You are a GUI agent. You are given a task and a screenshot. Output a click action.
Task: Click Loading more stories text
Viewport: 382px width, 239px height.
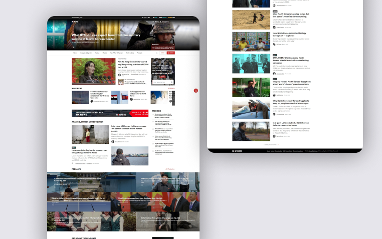[x=270, y=145]
